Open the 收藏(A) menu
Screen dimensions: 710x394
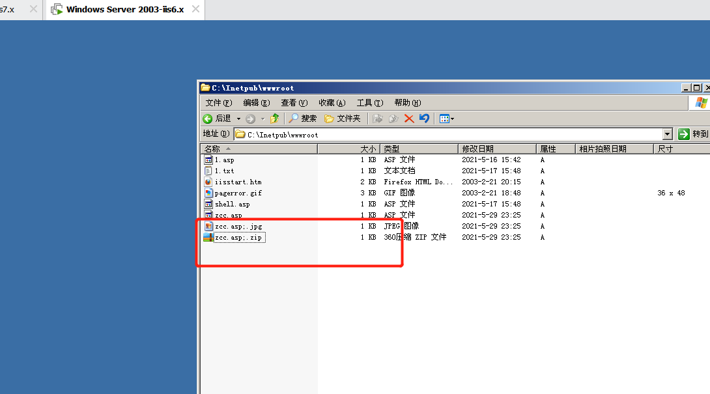pyautogui.click(x=332, y=103)
